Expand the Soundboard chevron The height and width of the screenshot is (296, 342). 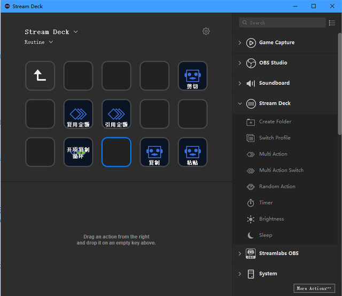click(240, 83)
